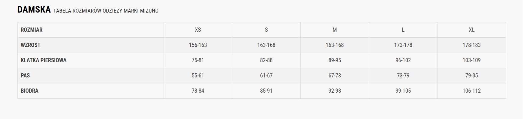Click the DAMSKA heading
The height and width of the screenshot is (119, 525).
pyautogui.click(x=34, y=10)
